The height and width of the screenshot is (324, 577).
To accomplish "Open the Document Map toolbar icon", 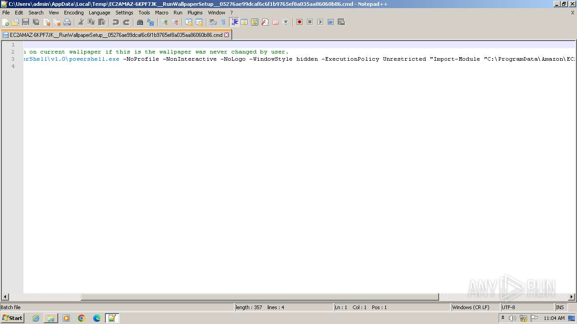I will [x=255, y=22].
